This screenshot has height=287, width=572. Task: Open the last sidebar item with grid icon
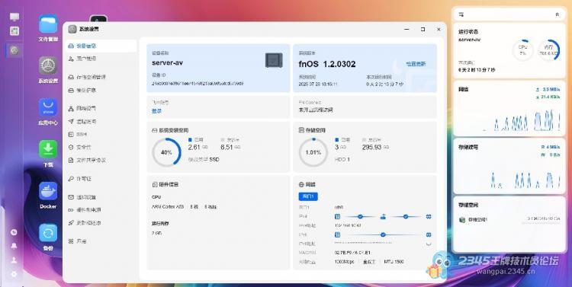[x=101, y=241]
